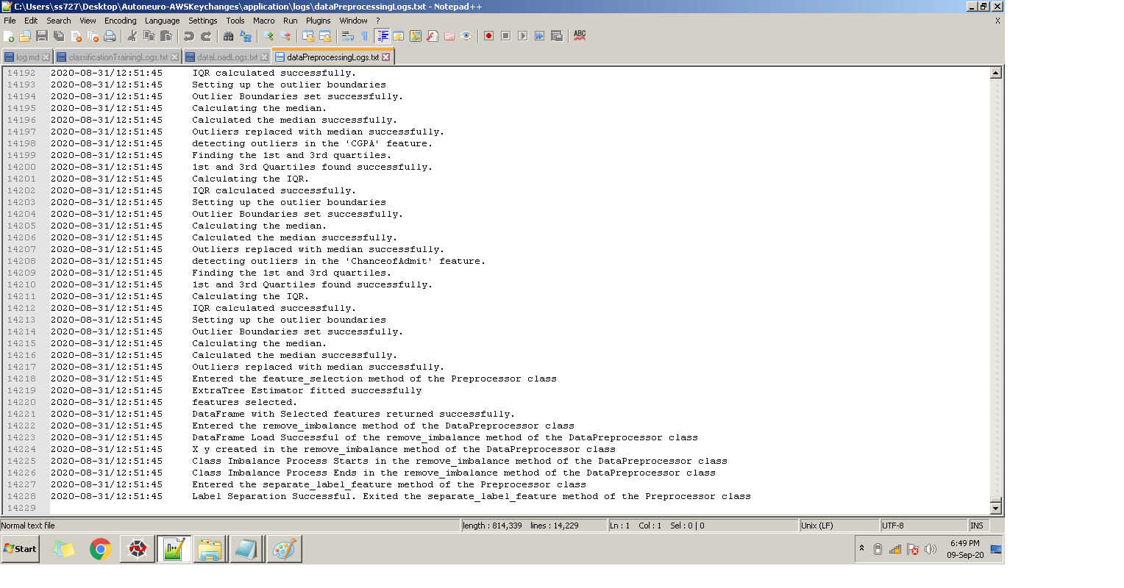Click the 'features selected.' log line
This screenshot has height=588, width=1124.
tap(244, 402)
